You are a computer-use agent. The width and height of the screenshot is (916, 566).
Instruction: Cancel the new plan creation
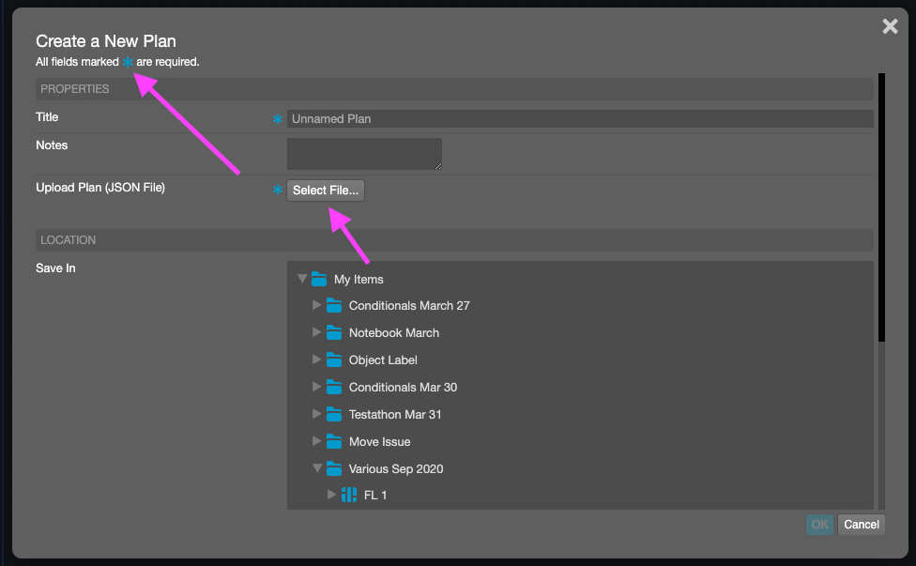861,525
